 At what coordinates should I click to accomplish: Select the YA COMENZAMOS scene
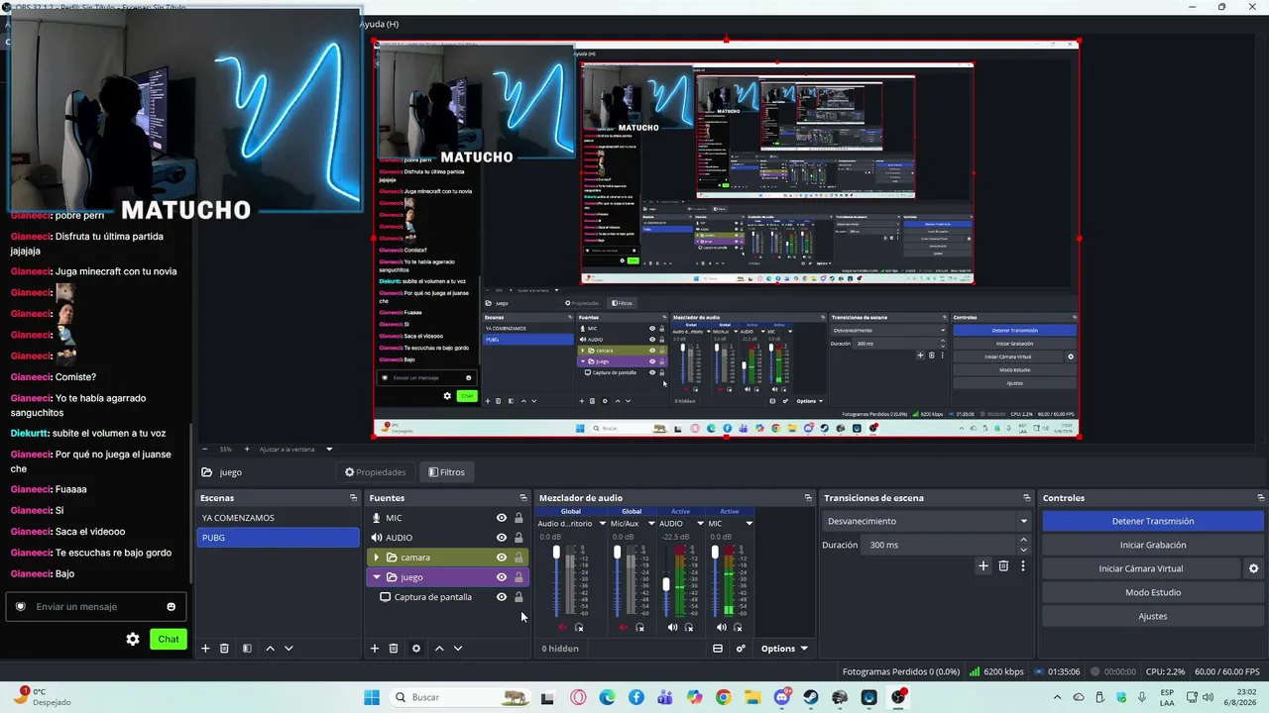(x=278, y=518)
